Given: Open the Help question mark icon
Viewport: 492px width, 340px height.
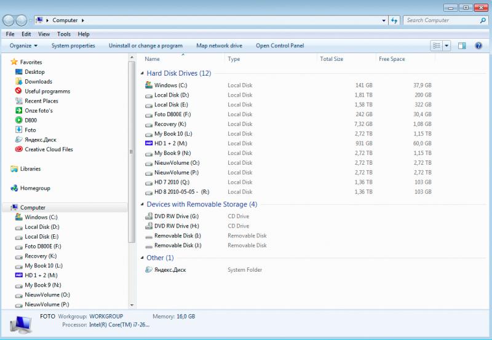Looking at the screenshot, I should 478,45.
